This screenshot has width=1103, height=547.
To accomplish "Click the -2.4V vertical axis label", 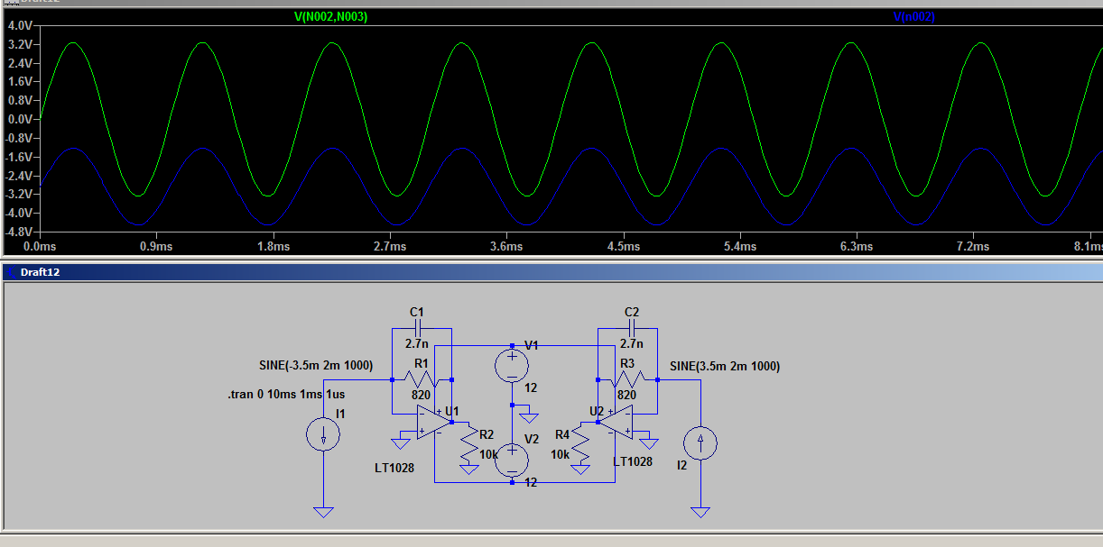I will pyautogui.click(x=19, y=176).
